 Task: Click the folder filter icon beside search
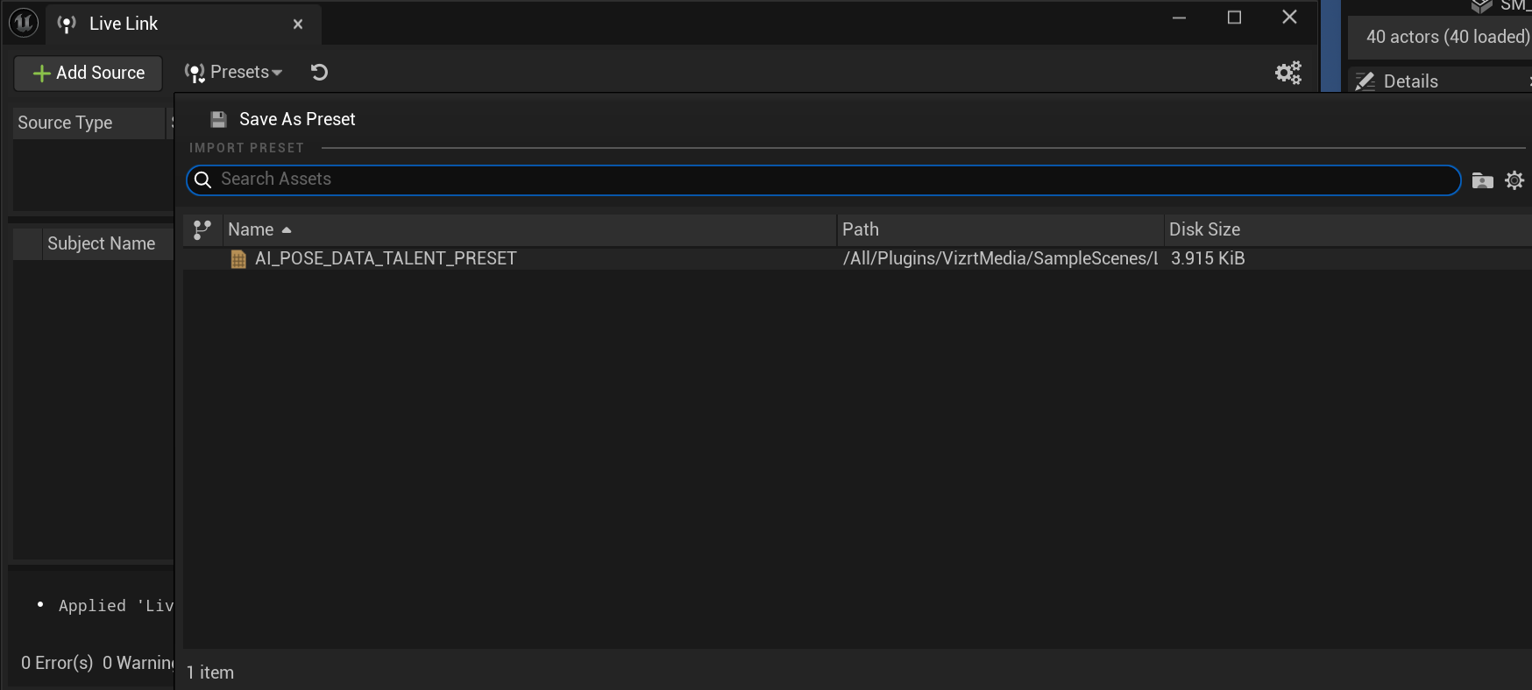(x=1482, y=180)
